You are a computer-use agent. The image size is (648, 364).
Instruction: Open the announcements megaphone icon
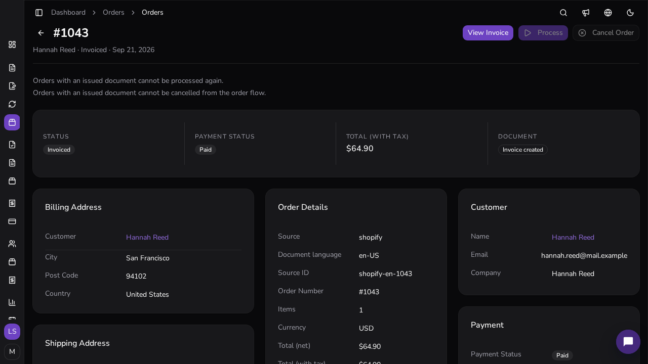click(x=586, y=13)
